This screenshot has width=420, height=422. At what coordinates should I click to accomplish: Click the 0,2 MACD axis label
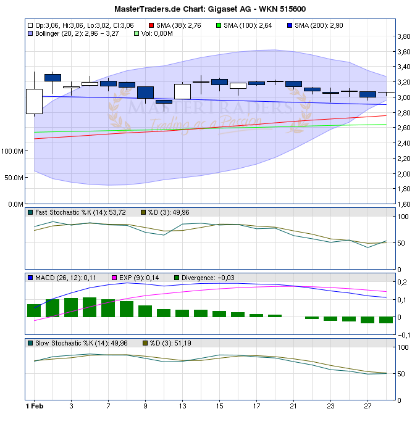point(402,282)
